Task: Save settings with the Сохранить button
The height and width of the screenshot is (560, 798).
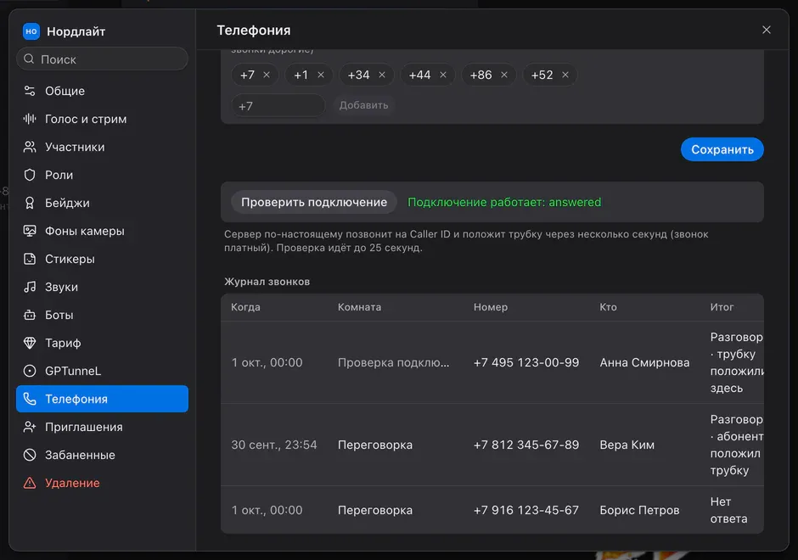Action: click(722, 149)
